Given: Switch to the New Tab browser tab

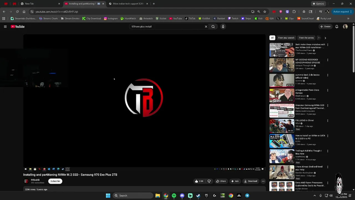Looking at the screenshot, I should tap(40, 4).
